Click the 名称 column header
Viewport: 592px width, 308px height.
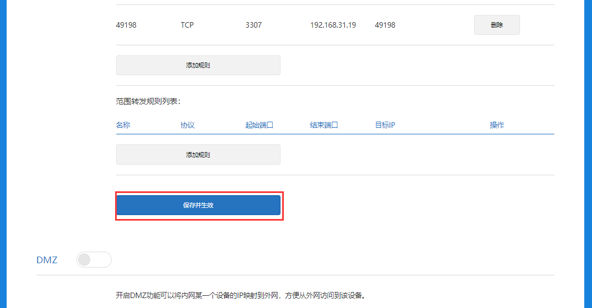pos(123,125)
